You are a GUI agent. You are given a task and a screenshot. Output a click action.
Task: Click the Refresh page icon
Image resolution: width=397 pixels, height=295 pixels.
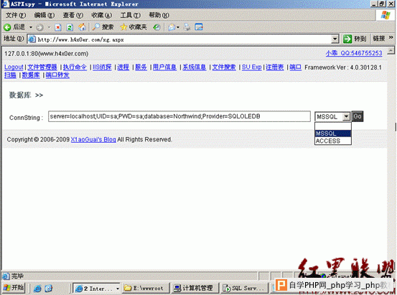70,27
